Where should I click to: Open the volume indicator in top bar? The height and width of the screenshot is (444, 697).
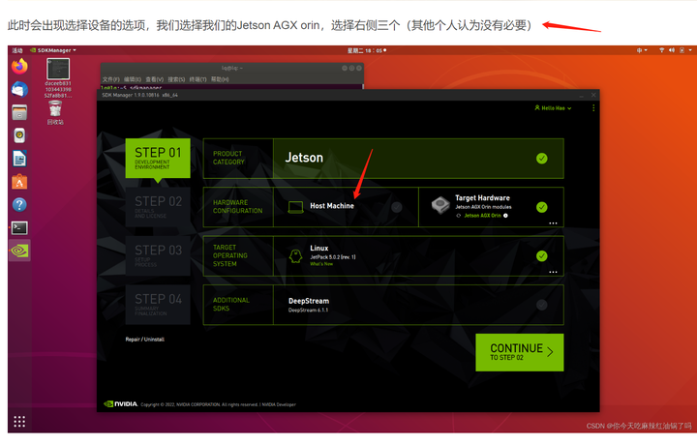click(x=672, y=50)
